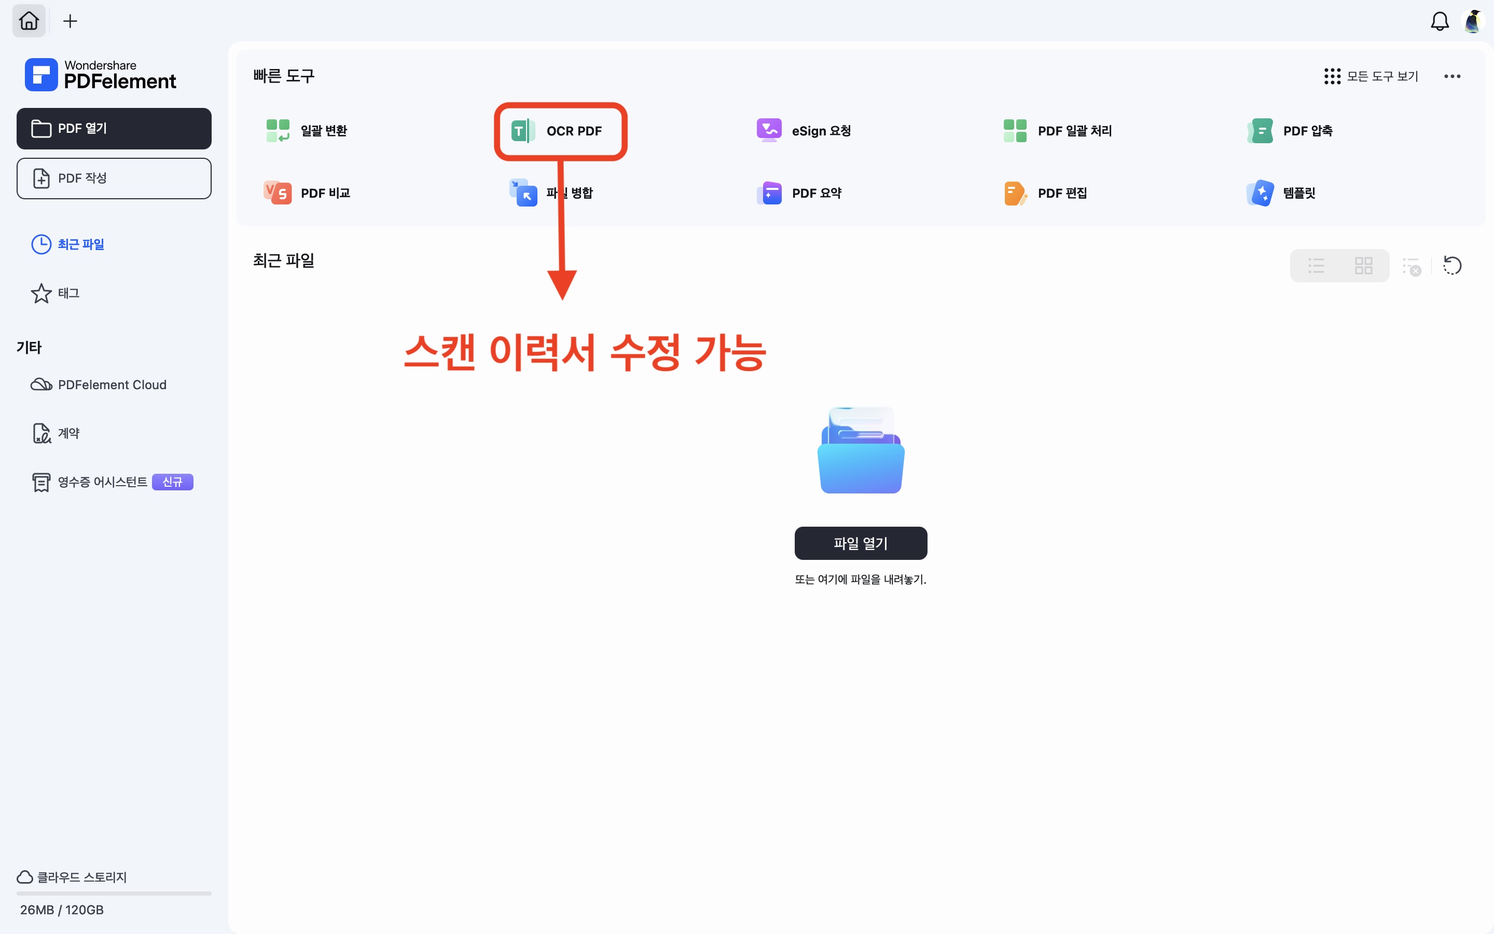This screenshot has height=934, width=1494.
Task: Open the OCR PDF tool
Action: [x=560, y=131]
